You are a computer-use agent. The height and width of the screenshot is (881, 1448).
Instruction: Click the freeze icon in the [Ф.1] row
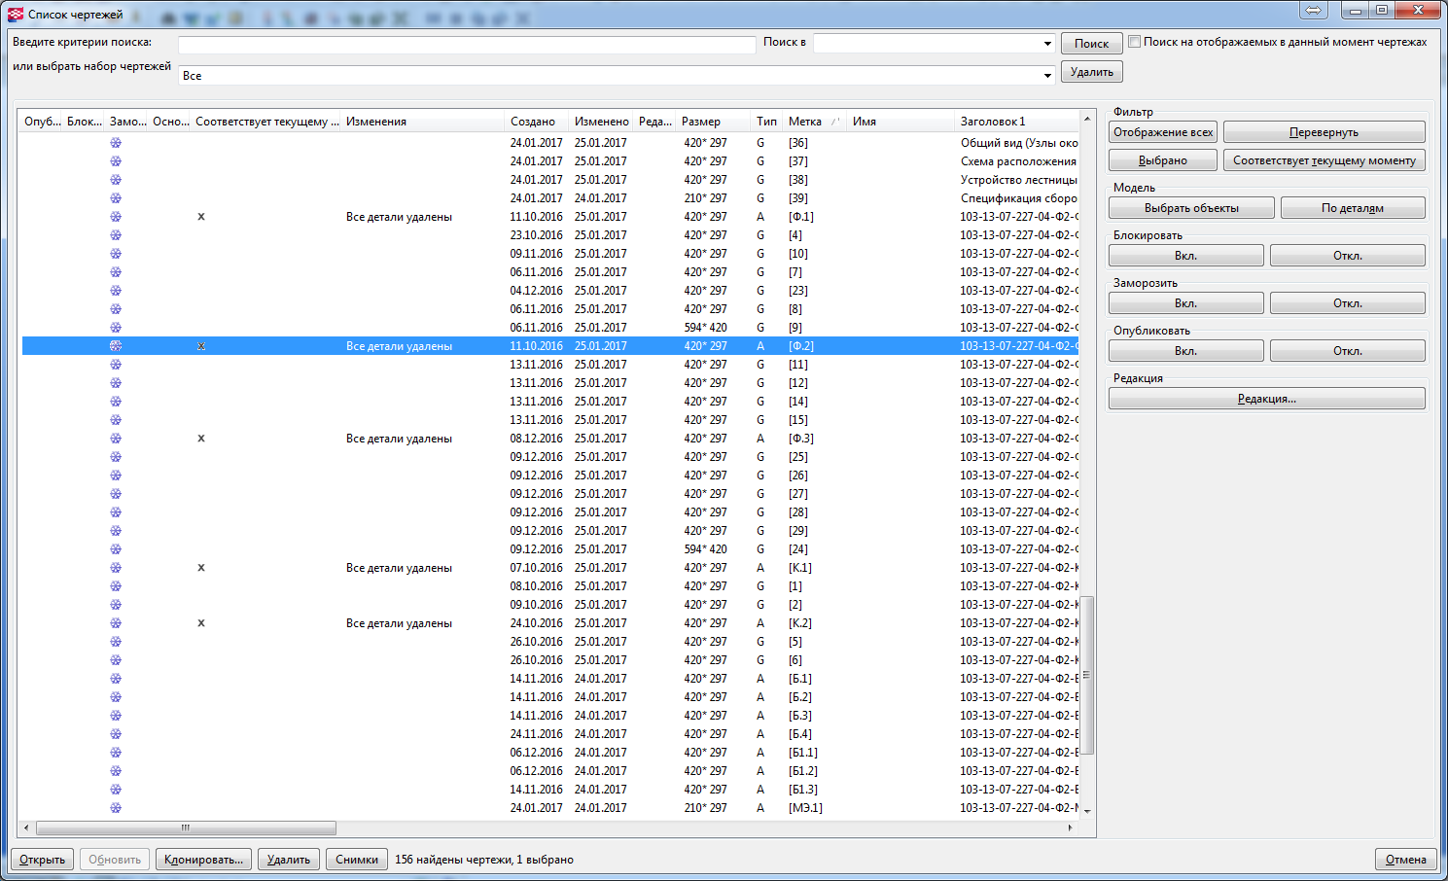click(x=116, y=217)
